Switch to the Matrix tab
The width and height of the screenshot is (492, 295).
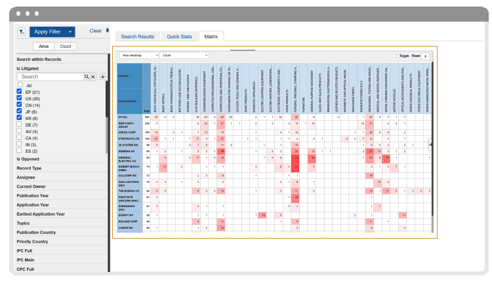click(211, 36)
